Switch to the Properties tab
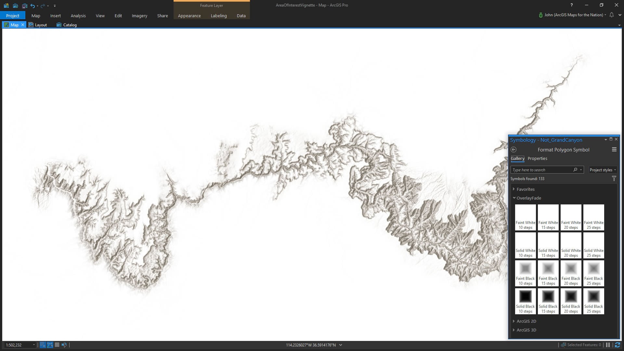Image resolution: width=624 pixels, height=351 pixels. point(537,158)
